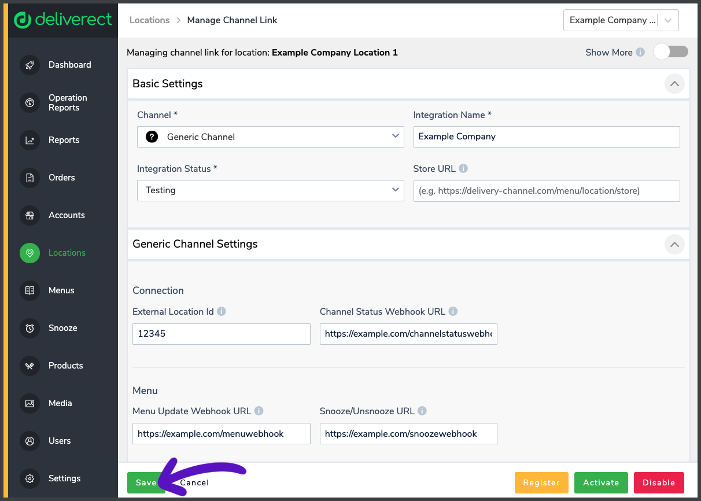701x501 pixels.
Task: Click info icon beside Channel Status Webhook URL
Action: (453, 311)
